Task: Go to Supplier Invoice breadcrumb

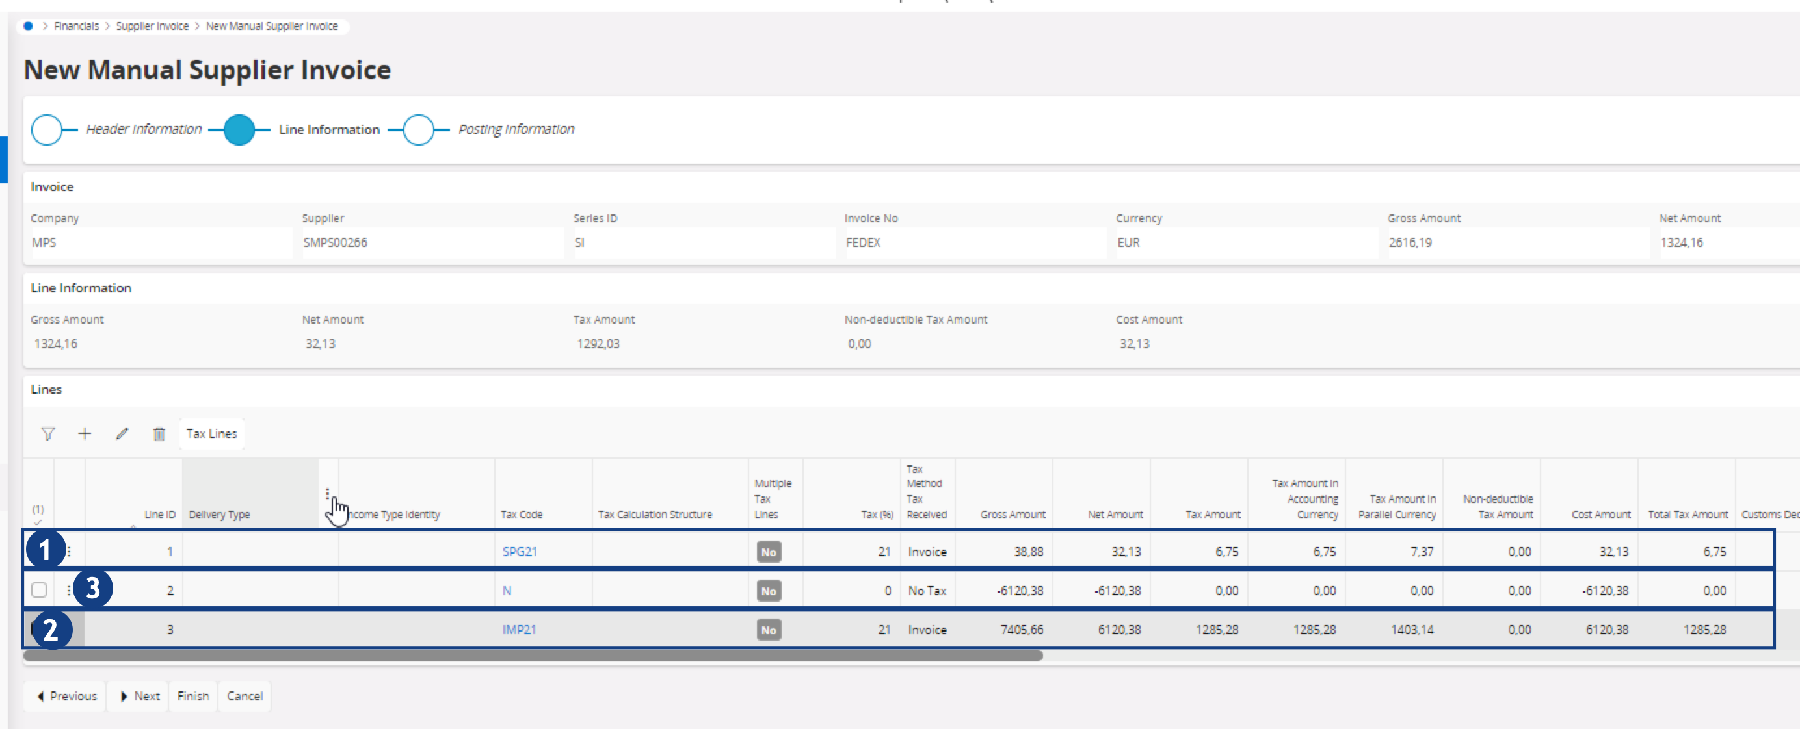Action: coord(152,26)
